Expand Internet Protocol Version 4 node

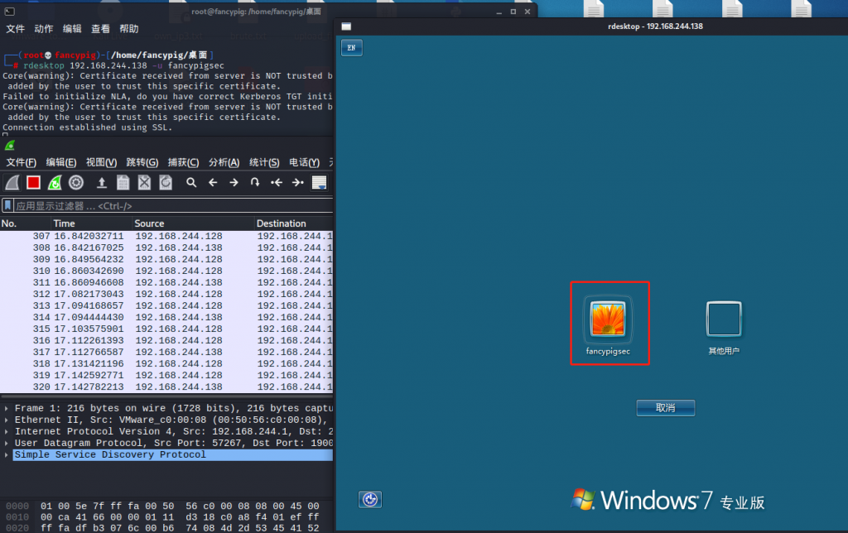tap(7, 431)
